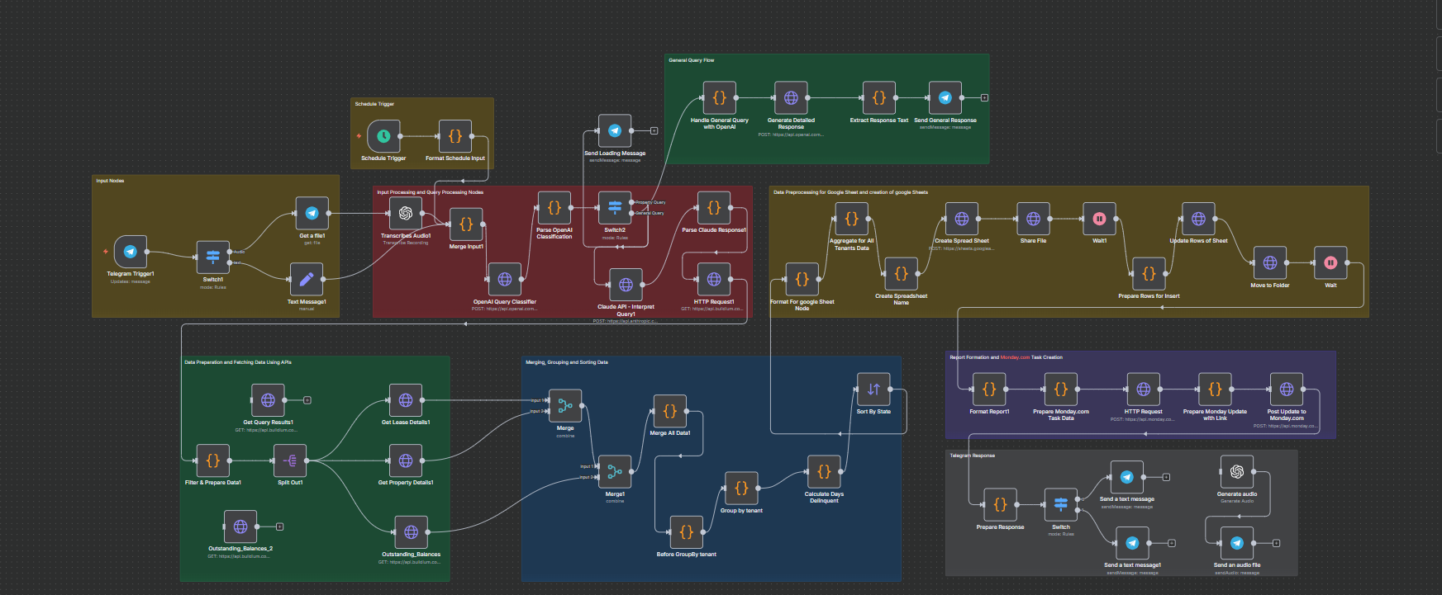
Task: Select the Telegram Response sticky note header
Action: [972, 456]
